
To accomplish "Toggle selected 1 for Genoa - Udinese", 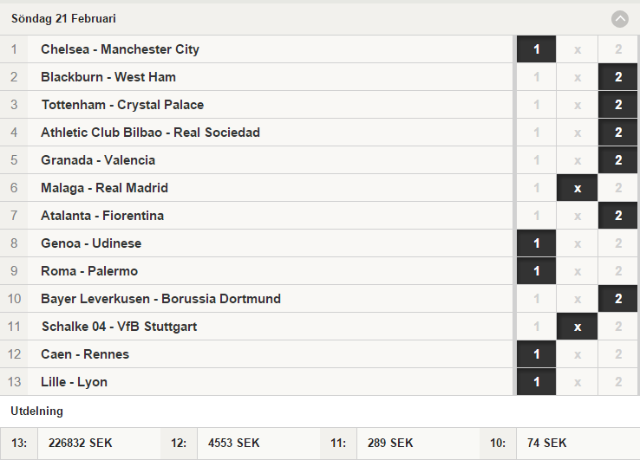I will tap(536, 243).
